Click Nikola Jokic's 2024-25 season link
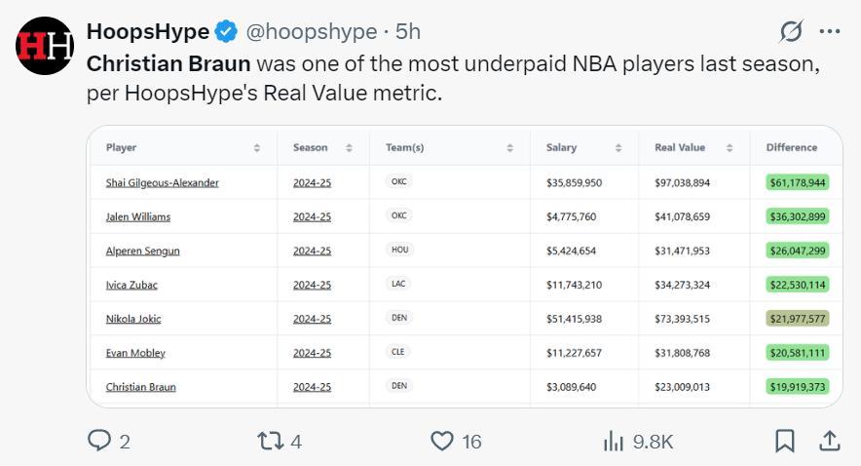The width and height of the screenshot is (861, 466). pyautogui.click(x=312, y=319)
